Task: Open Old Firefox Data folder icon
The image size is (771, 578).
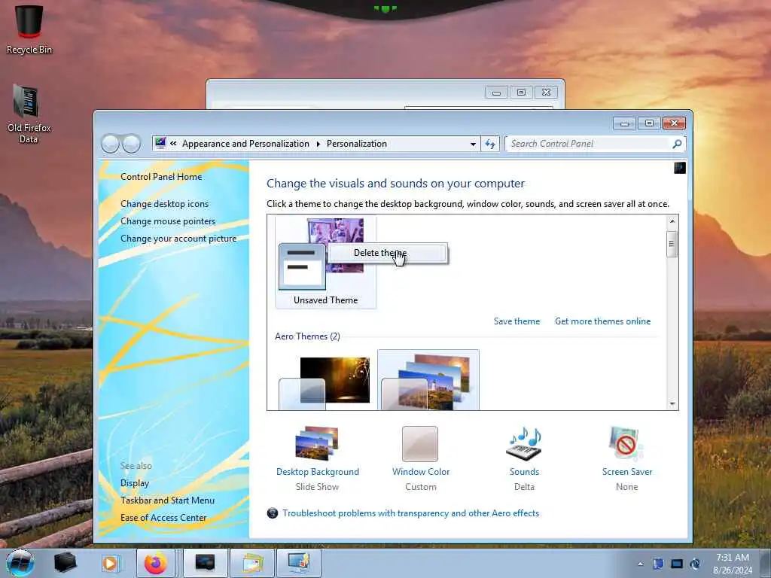Action: (x=29, y=113)
